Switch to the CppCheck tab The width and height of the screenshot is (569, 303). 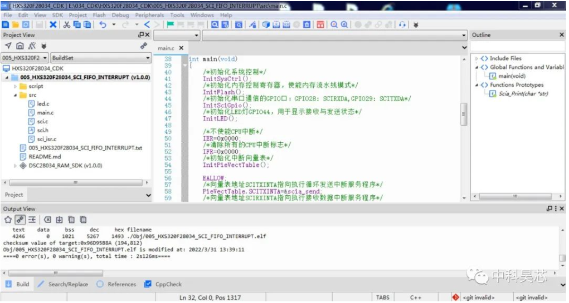[163, 284]
